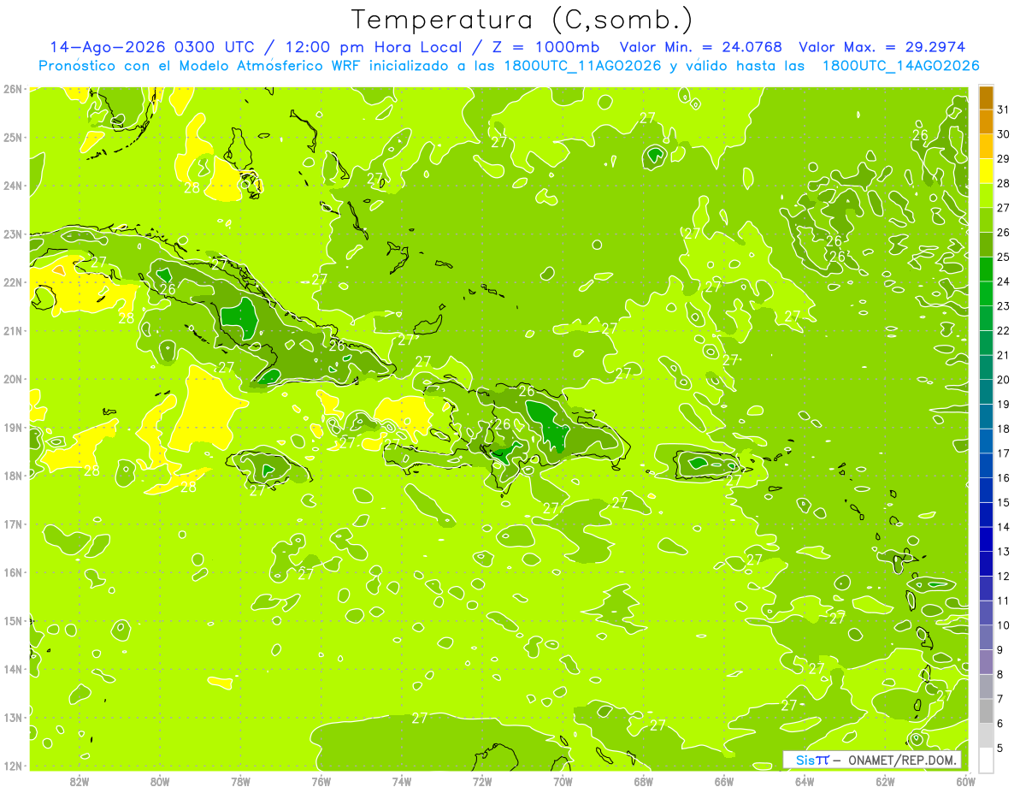The height and width of the screenshot is (793, 1026).
Task: Click the title 'Temperatura (C,somb.)'
Action: 522,21
